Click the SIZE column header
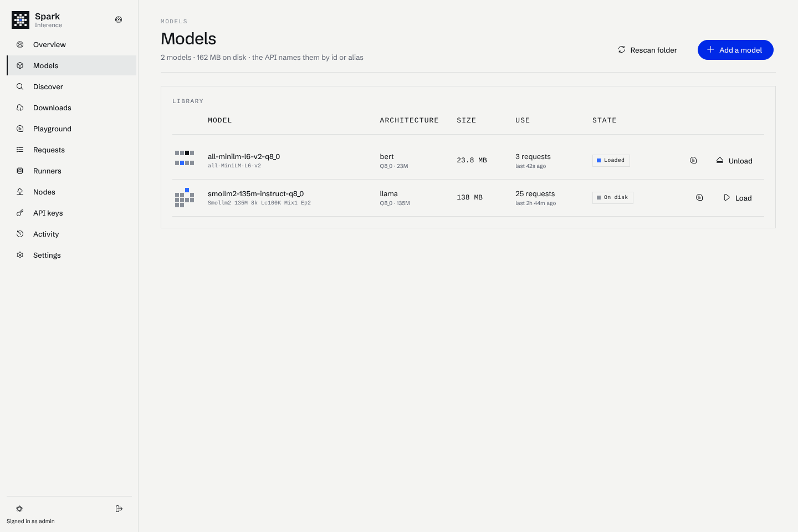 pyautogui.click(x=467, y=120)
